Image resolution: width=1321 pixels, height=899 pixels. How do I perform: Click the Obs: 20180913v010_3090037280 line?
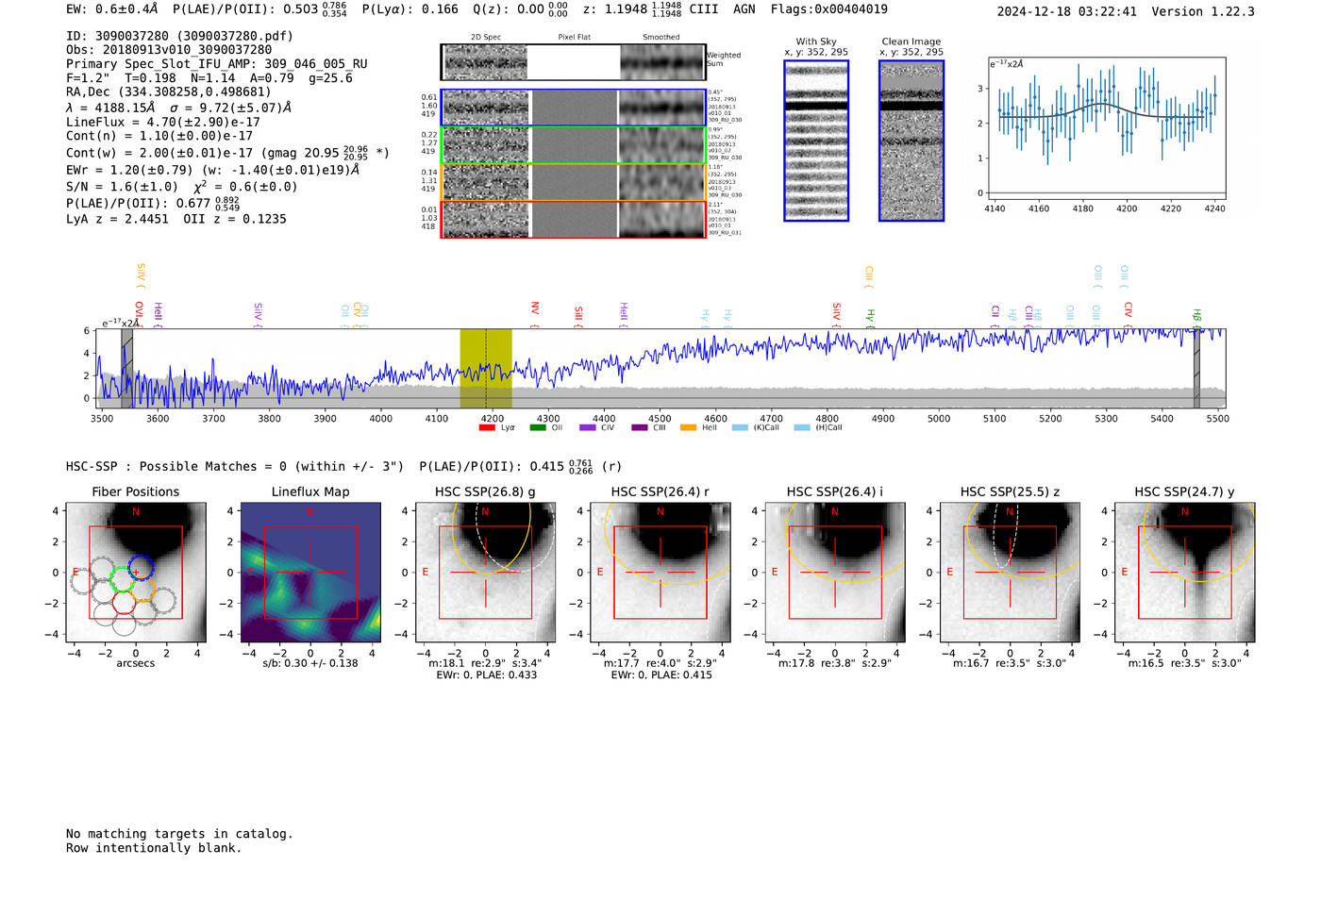pos(169,49)
